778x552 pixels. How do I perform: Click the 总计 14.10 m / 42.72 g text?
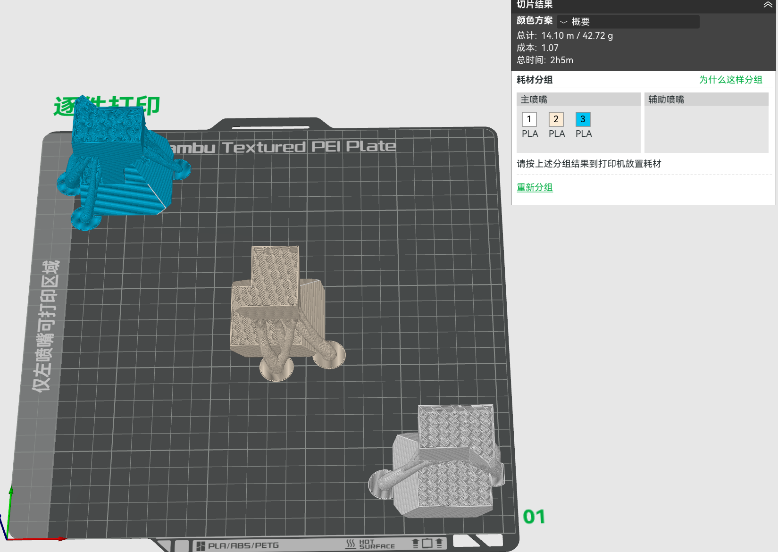coord(565,36)
